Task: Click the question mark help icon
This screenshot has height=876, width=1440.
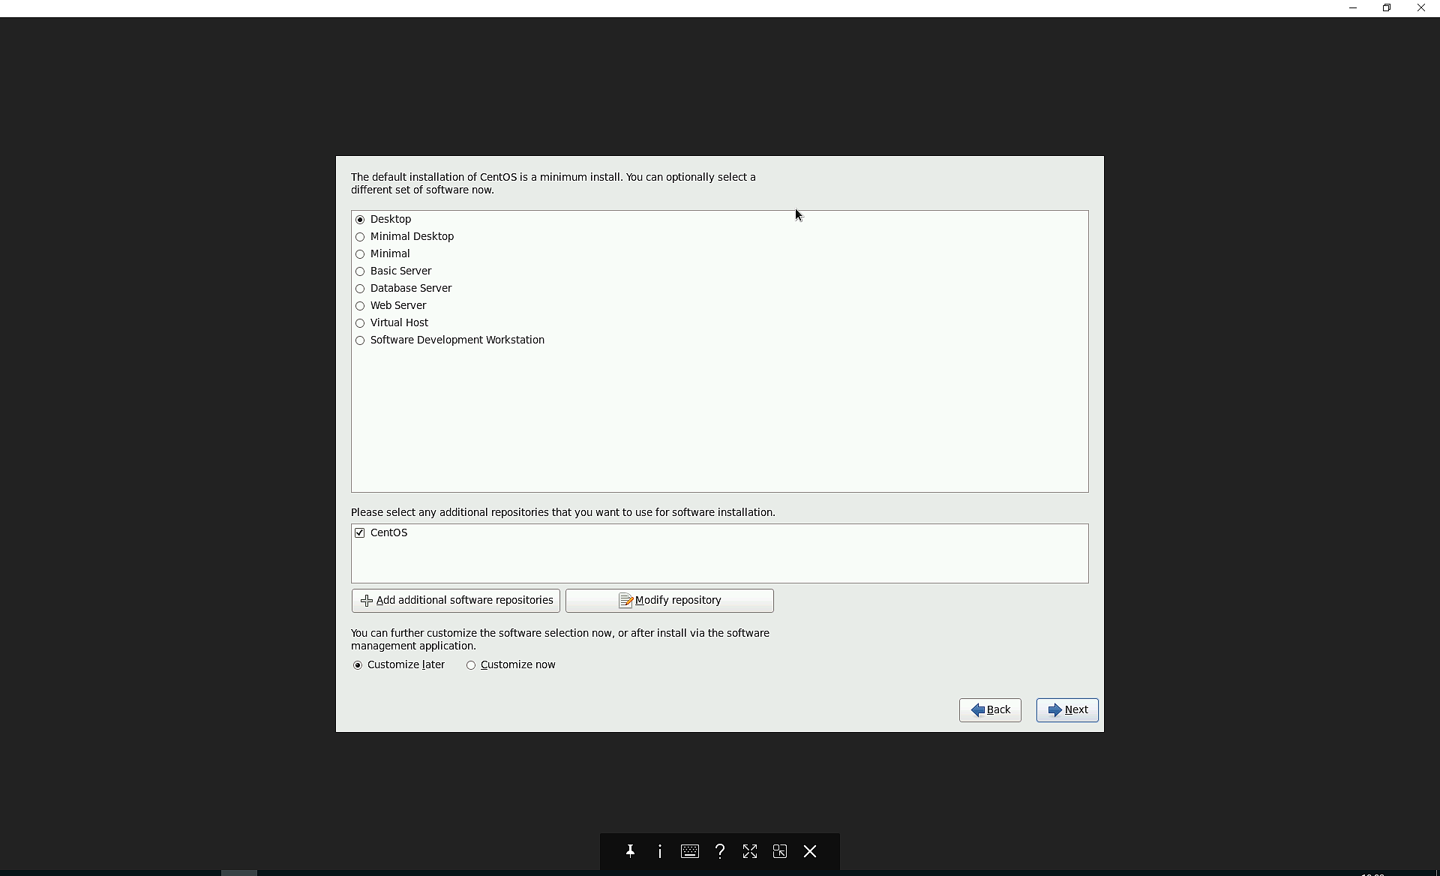Action: tap(720, 851)
